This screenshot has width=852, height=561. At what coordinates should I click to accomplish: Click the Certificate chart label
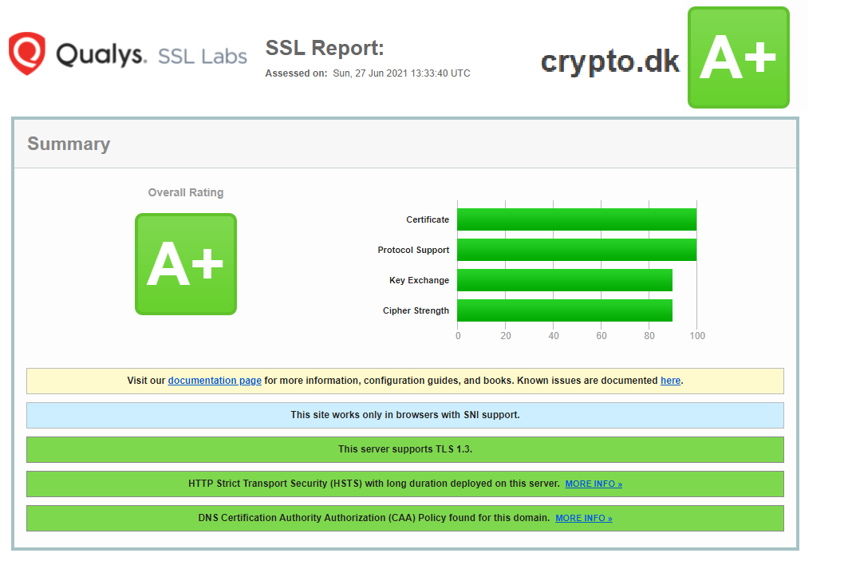(428, 219)
